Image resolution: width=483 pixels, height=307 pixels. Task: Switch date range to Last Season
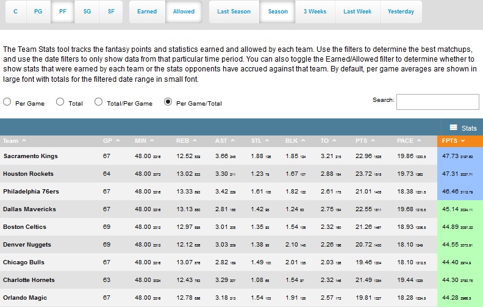pyautogui.click(x=234, y=12)
